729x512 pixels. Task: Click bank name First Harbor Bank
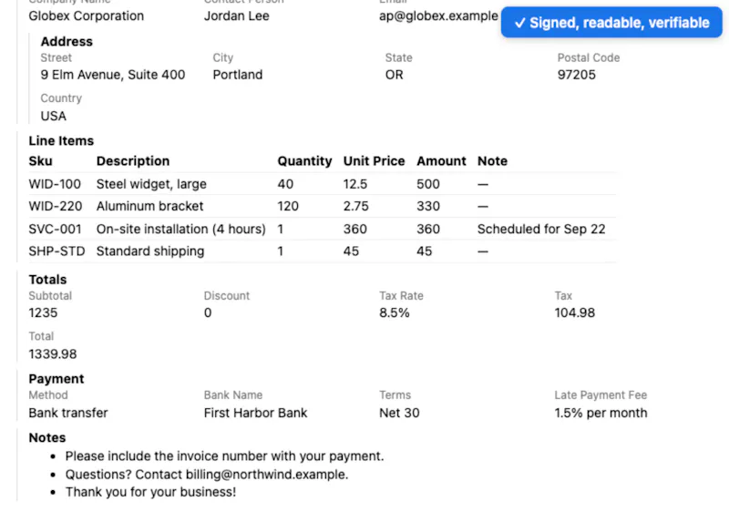255,413
